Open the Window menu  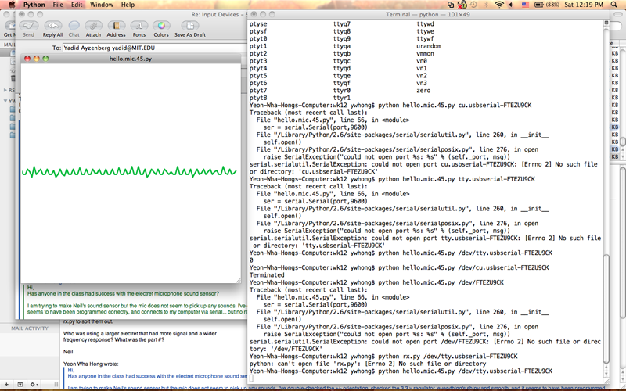102,5
